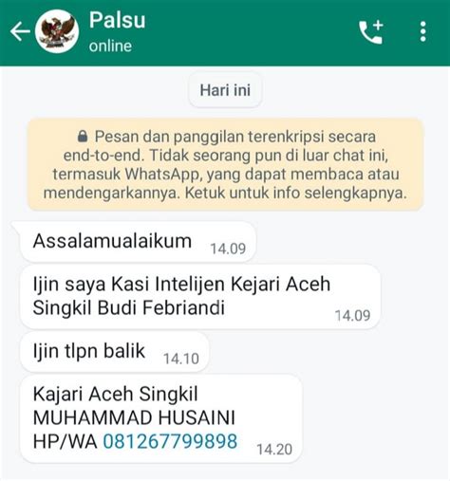Open phone number link 081267799898
450x481 pixels.
pos(170,441)
